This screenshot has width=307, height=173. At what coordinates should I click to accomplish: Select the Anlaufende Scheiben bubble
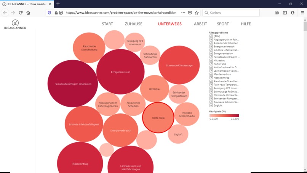point(133,104)
